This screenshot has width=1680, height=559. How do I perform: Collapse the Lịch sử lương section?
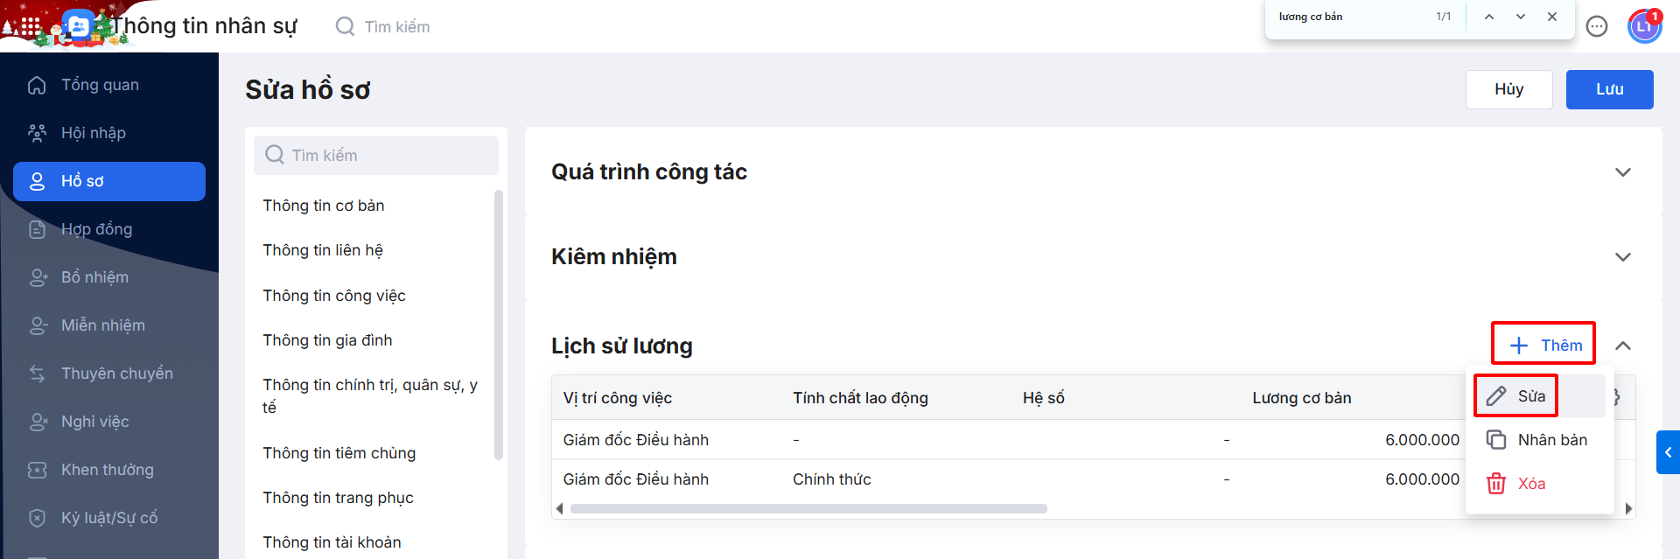pyautogui.click(x=1622, y=346)
